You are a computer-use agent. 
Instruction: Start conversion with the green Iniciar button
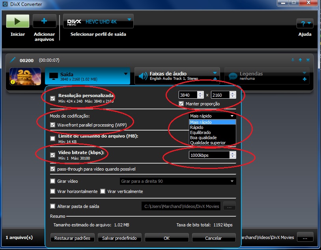coord(18,21)
